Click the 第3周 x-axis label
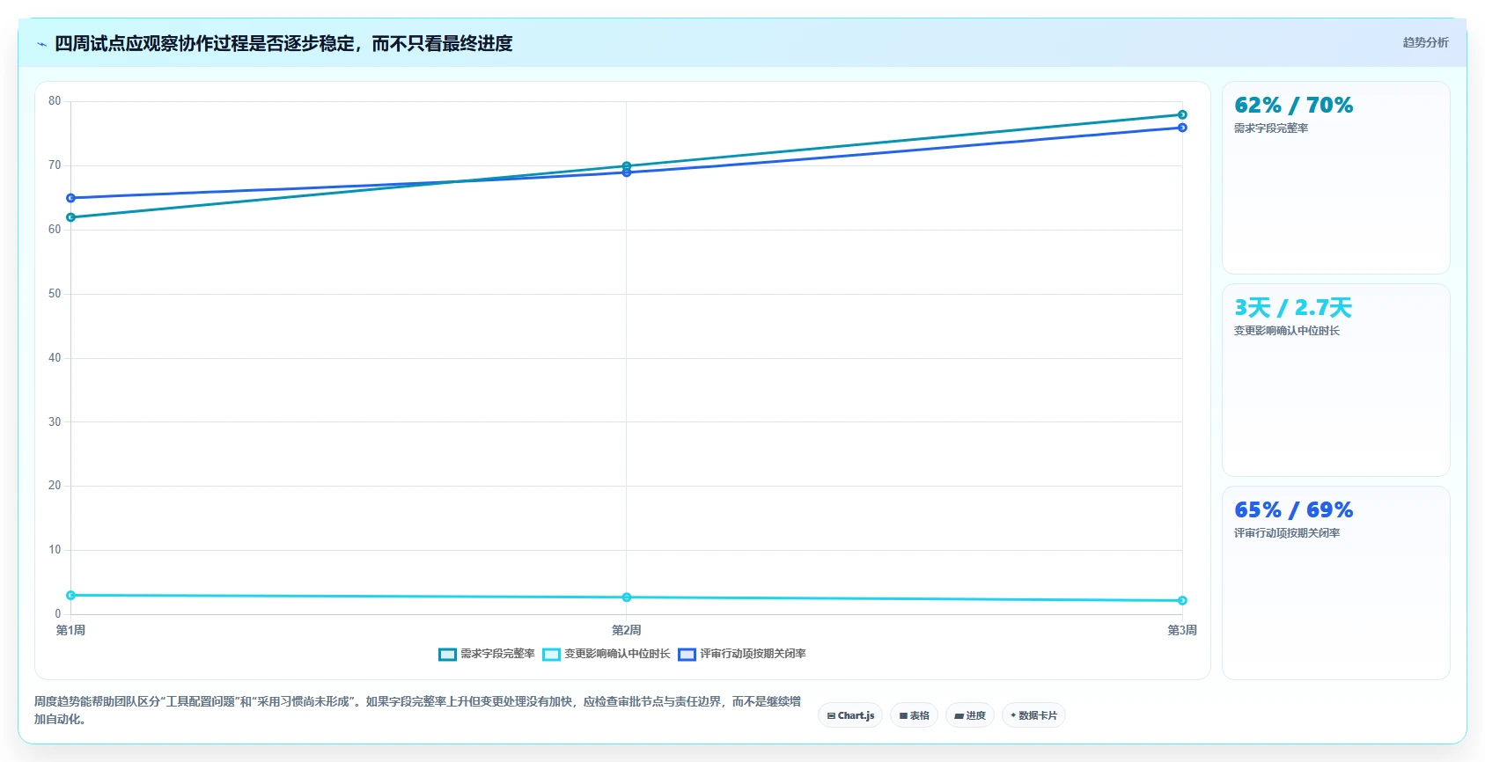This screenshot has width=1485, height=762. click(1182, 630)
